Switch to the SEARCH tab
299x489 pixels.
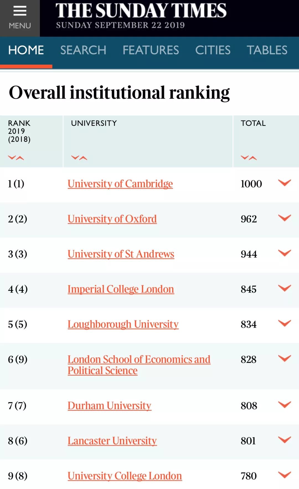83,50
